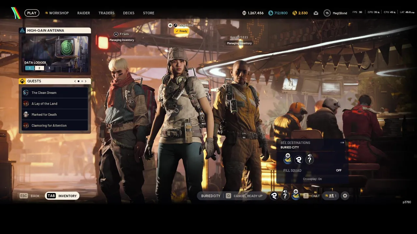Open the PLAY tab
The image size is (417, 234).
click(32, 13)
